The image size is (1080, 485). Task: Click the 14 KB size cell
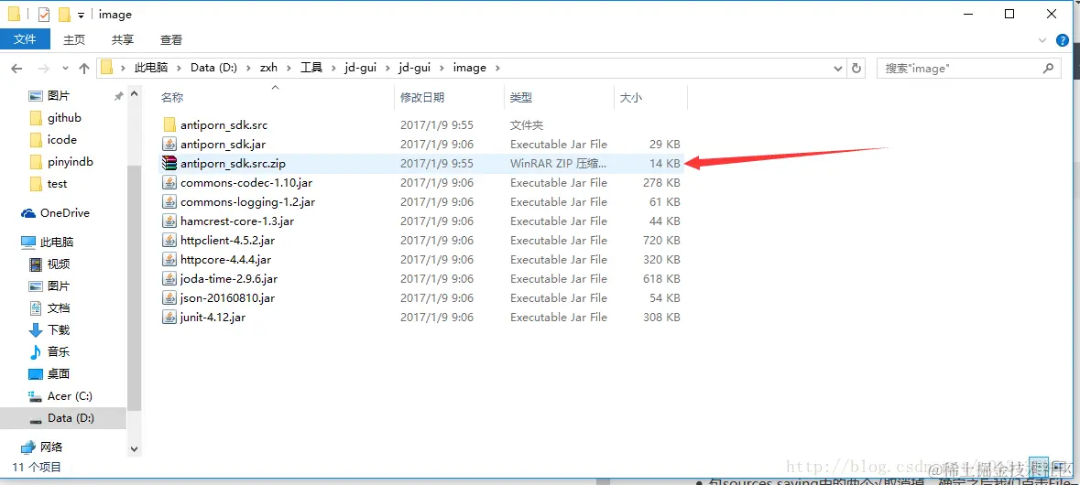pos(665,164)
